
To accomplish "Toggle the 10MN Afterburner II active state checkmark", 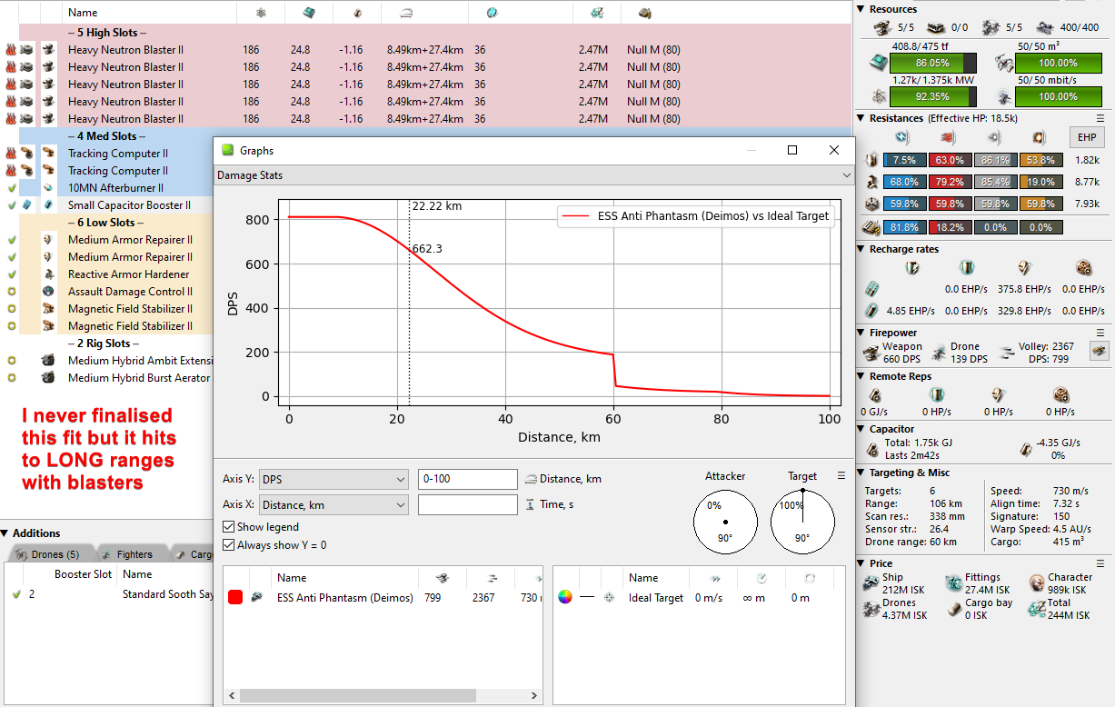I will (x=11, y=188).
